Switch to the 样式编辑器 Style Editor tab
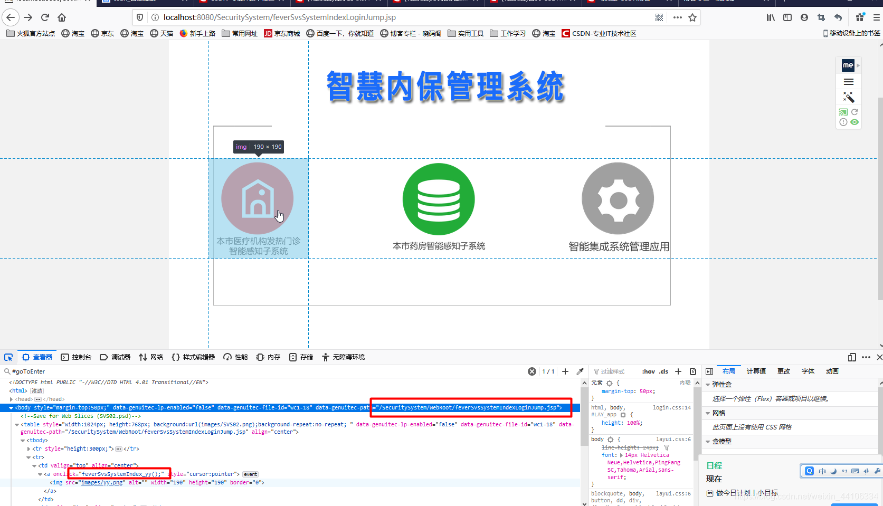 click(x=193, y=357)
